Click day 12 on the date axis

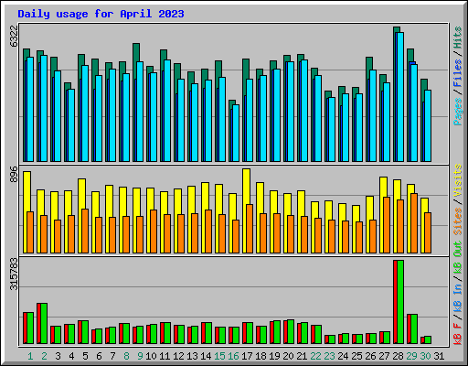coord(178,356)
